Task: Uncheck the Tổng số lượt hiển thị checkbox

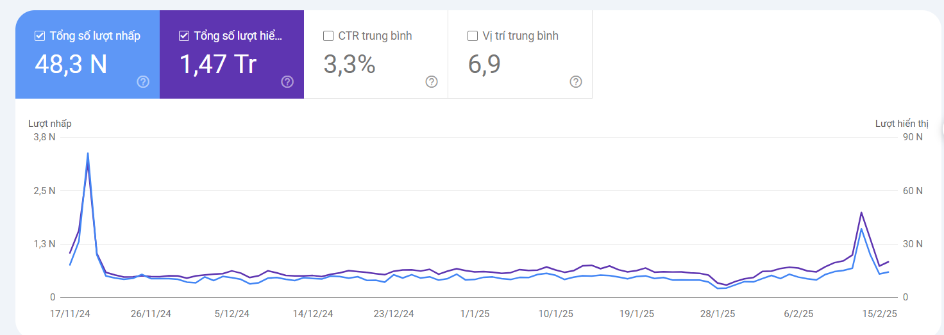Action: 184,36
